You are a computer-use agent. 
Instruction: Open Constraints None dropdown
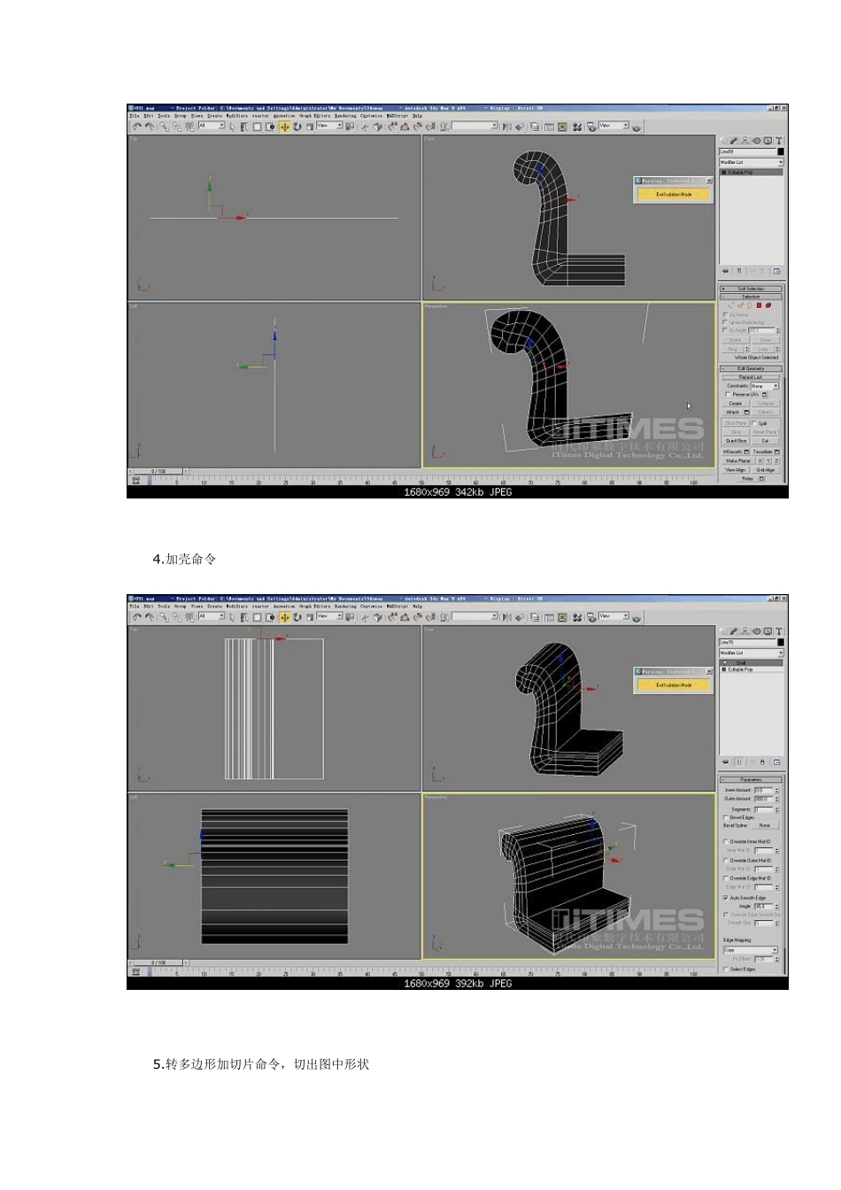pos(764,386)
